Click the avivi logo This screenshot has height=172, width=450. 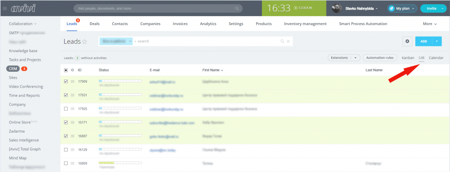click(x=23, y=8)
